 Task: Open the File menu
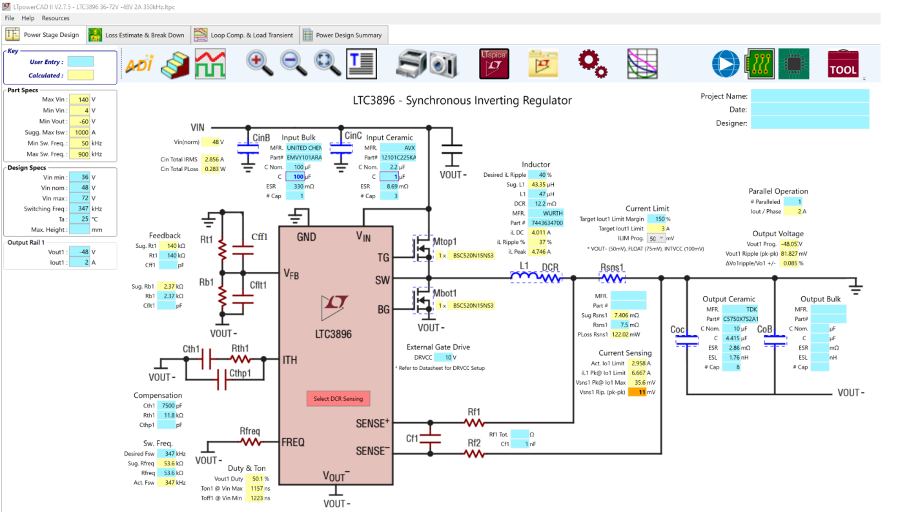tap(10, 18)
